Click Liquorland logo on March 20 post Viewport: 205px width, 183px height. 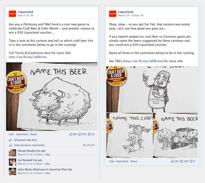[x=12, y=14]
